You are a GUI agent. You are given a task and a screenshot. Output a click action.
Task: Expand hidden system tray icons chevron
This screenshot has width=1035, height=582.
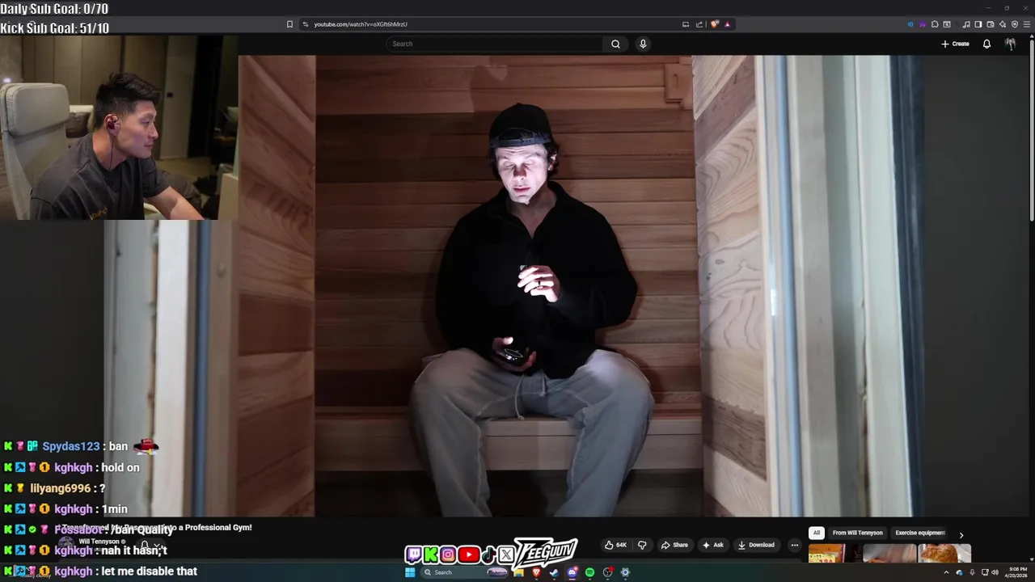tap(946, 572)
